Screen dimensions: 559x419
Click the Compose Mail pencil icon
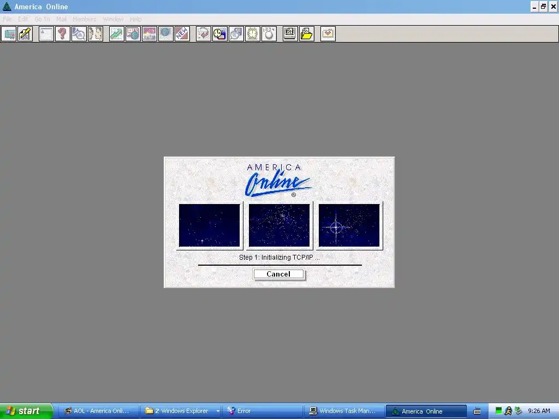(25, 34)
